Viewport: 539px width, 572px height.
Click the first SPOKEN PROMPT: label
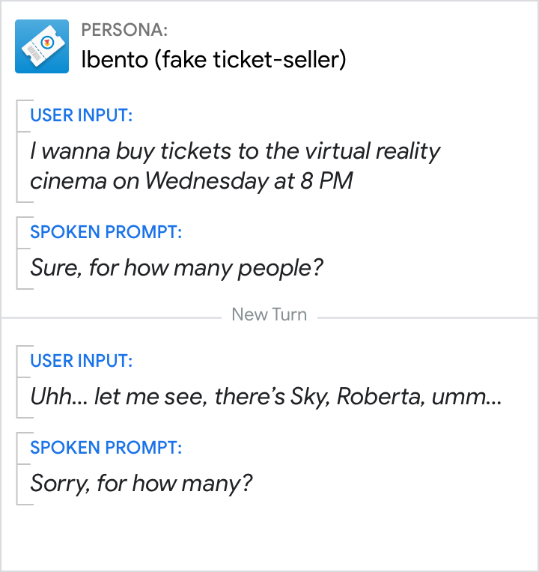(106, 232)
